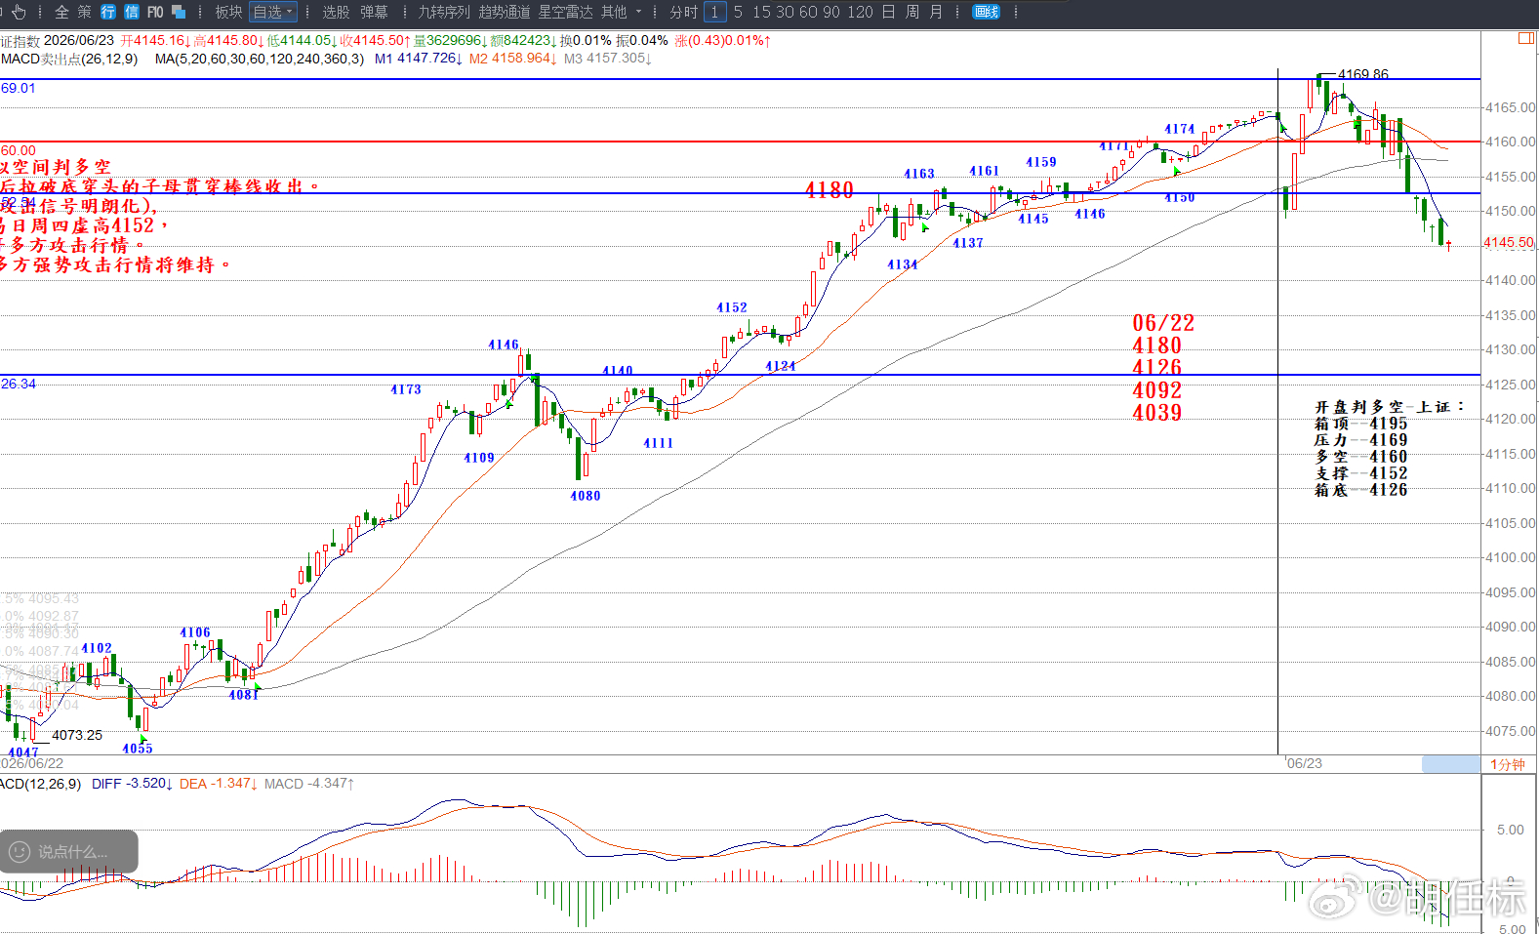This screenshot has height=934, width=1539.
Task: Click the 全 toolbar button
Action: click(61, 12)
